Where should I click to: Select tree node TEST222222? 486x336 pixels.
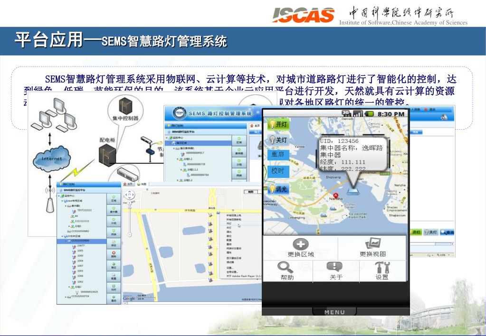(x=84, y=210)
